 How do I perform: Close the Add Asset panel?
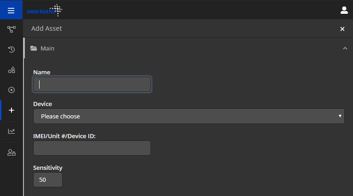(342, 29)
